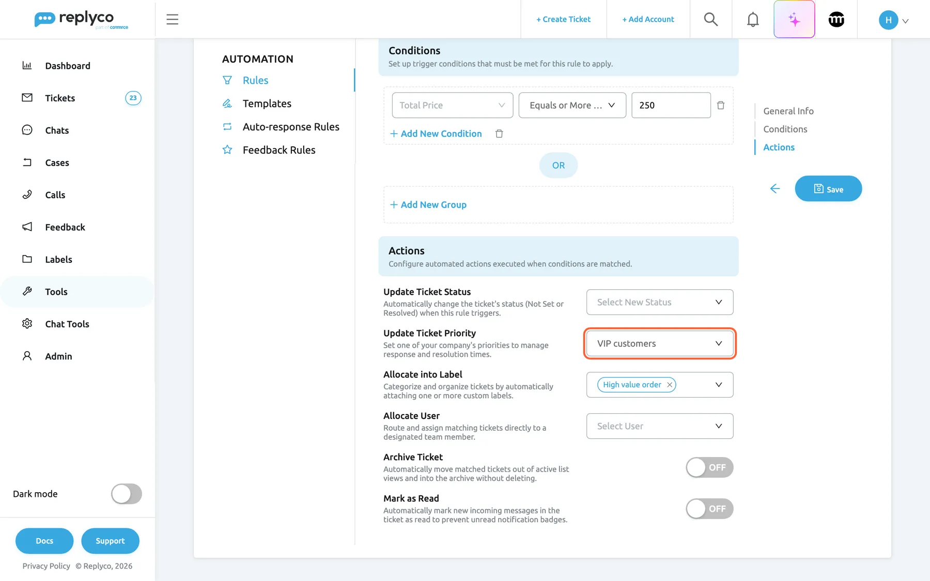Go to Rules in Automation menu
Screen dimensions: 930x581
[255, 80]
